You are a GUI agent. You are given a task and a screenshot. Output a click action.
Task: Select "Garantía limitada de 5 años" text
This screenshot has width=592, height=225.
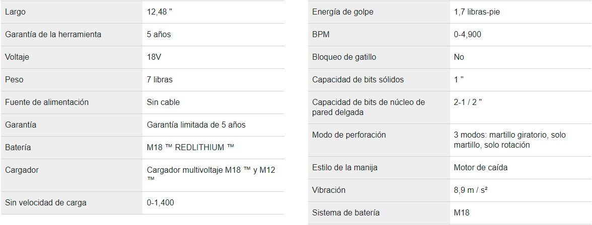coord(196,125)
